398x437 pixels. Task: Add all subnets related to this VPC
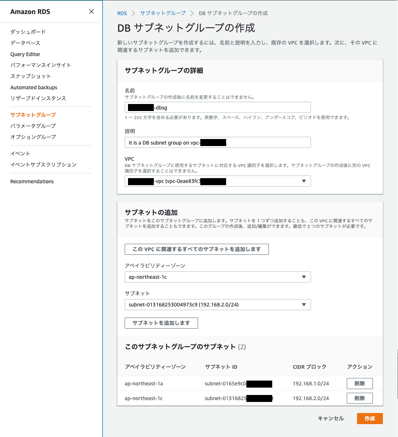[x=197, y=249]
